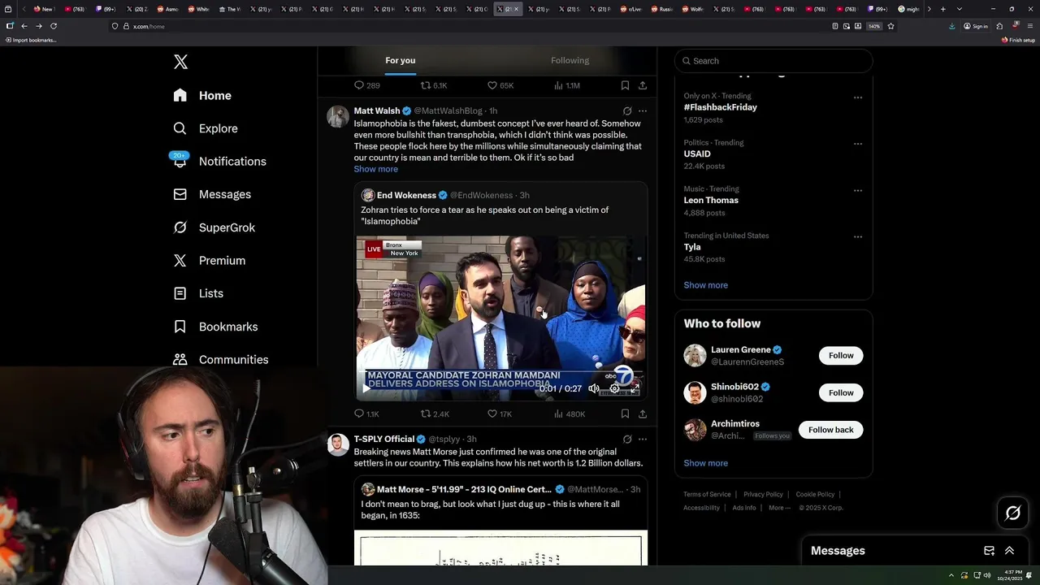Open more options on T-SPLY Official post
This screenshot has width=1040, height=585.
643,439
